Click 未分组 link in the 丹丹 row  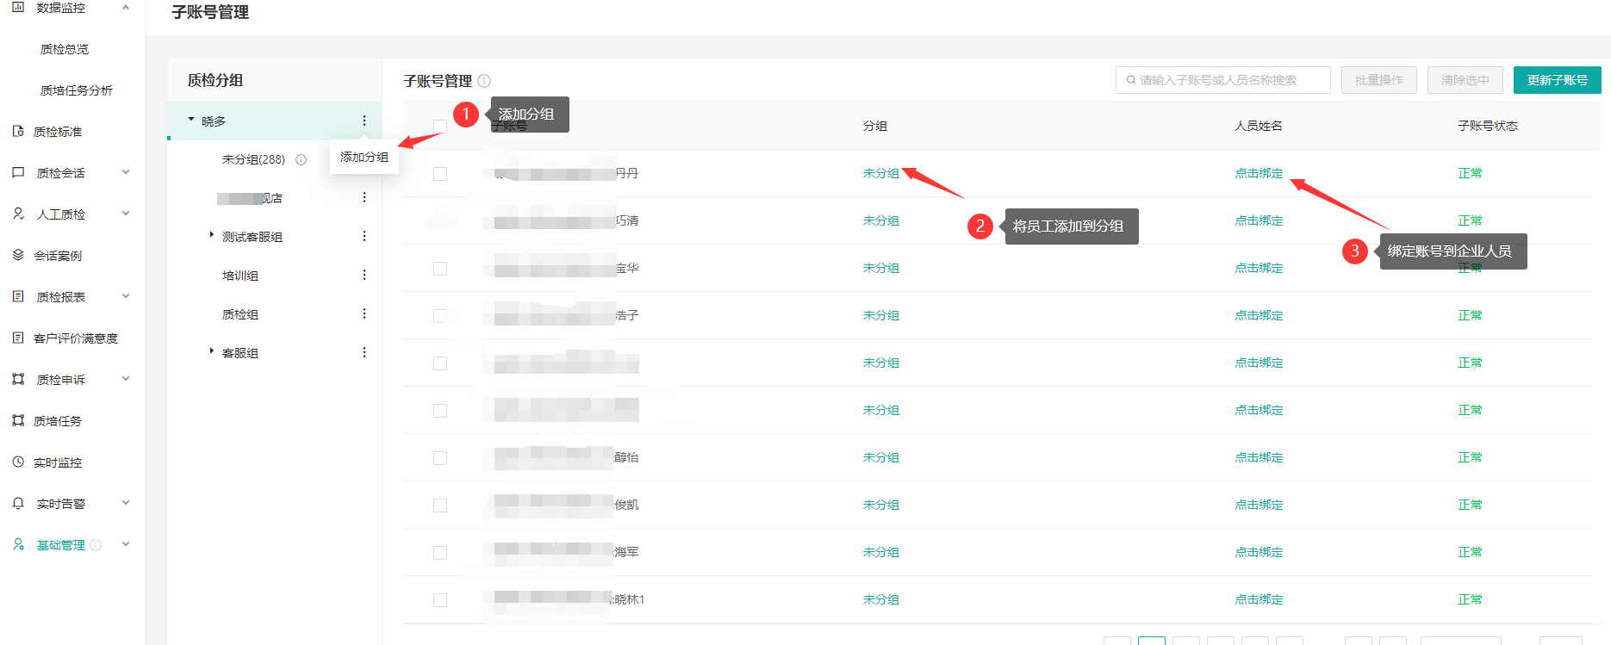[x=881, y=173]
